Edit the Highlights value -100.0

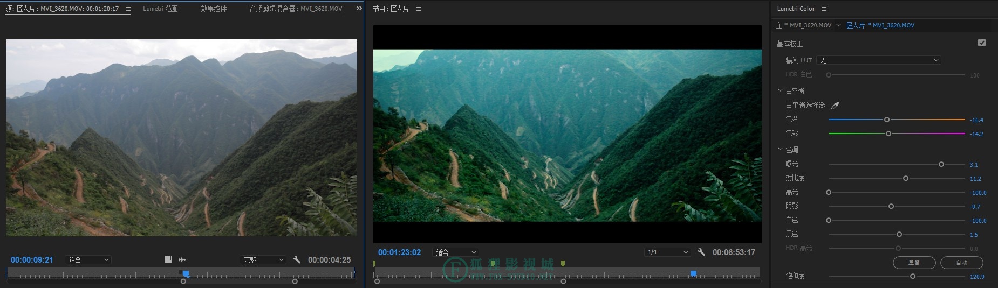click(978, 193)
